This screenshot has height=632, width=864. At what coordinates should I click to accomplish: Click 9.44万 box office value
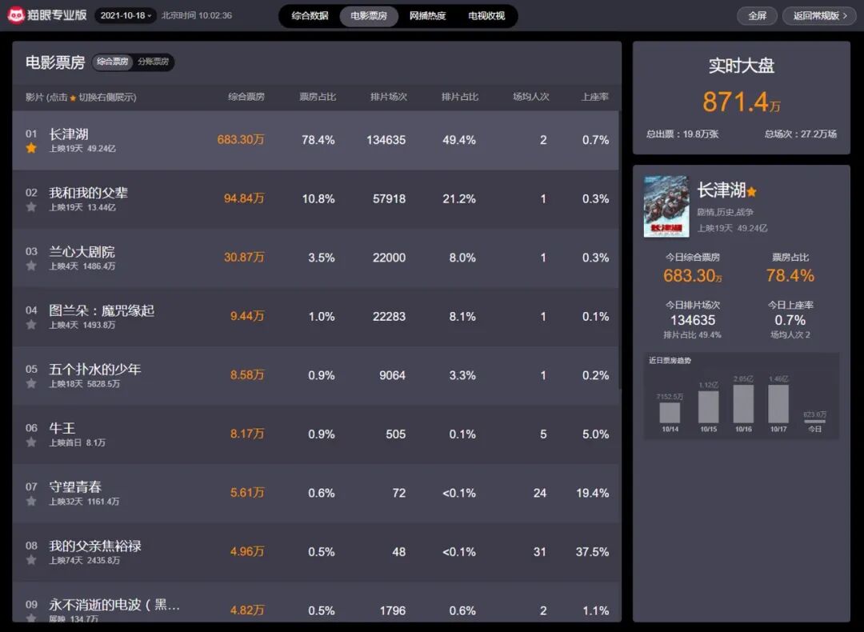[247, 316]
